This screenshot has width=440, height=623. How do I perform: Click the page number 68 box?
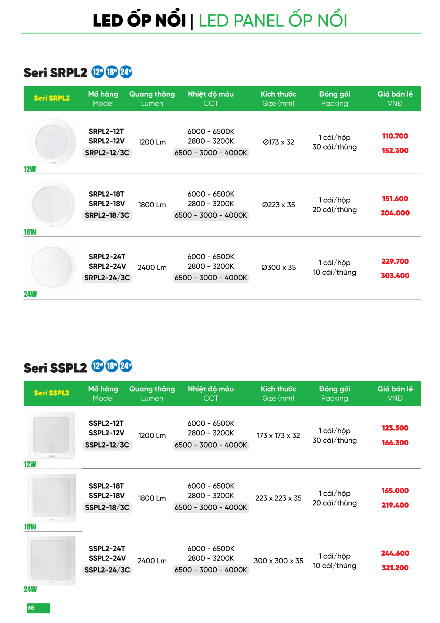[x=38, y=608]
